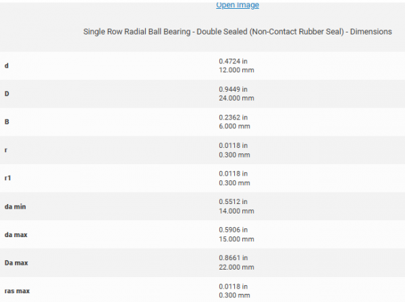Screen dimensions: 405x302
Task: Select the 12.000 mm value
Action: tap(236, 70)
